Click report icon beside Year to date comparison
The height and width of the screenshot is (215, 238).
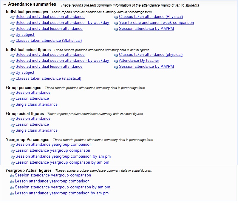(x=116, y=23)
